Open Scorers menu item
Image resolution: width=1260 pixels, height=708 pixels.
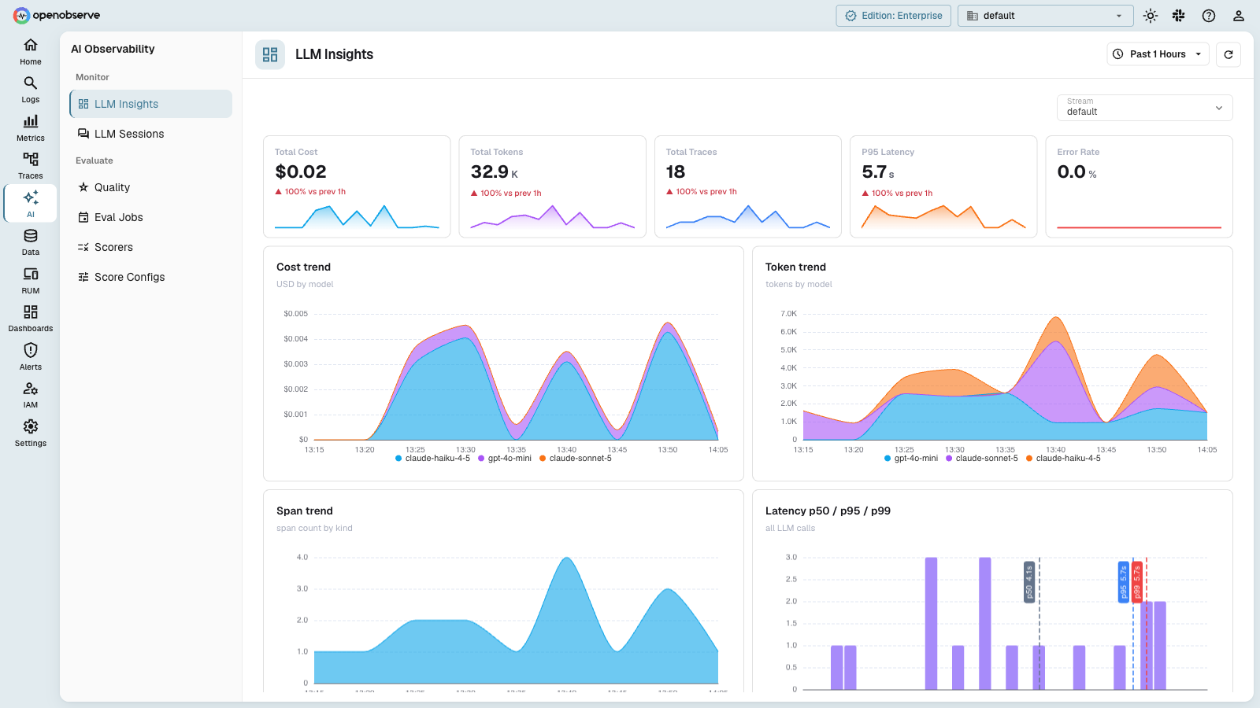tap(150, 247)
